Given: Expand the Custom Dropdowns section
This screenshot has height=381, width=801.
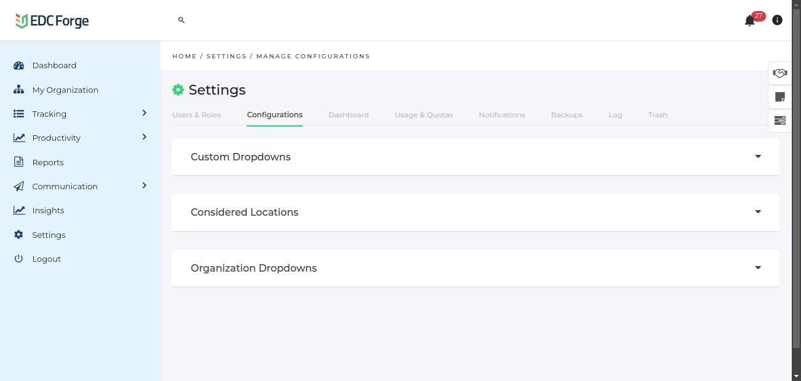Looking at the screenshot, I should coord(757,157).
